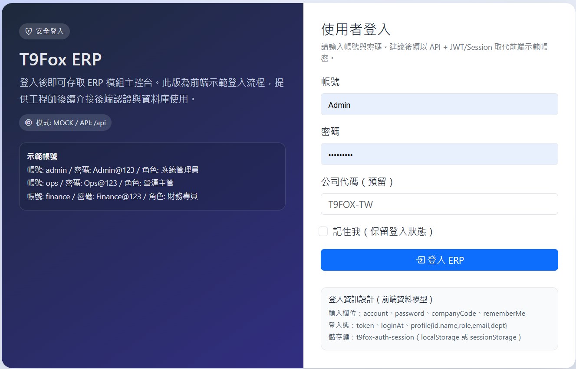Click the 安全登入 badge

pyautogui.click(x=44, y=31)
